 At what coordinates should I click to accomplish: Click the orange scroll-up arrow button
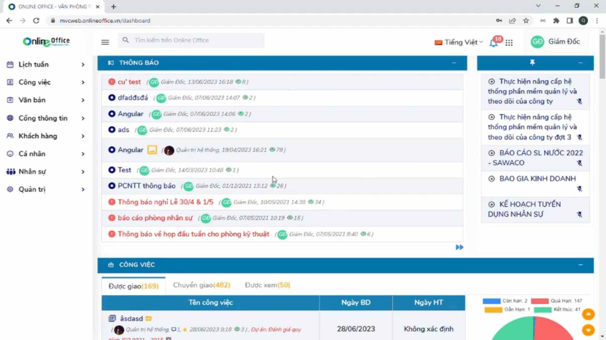[588, 314]
